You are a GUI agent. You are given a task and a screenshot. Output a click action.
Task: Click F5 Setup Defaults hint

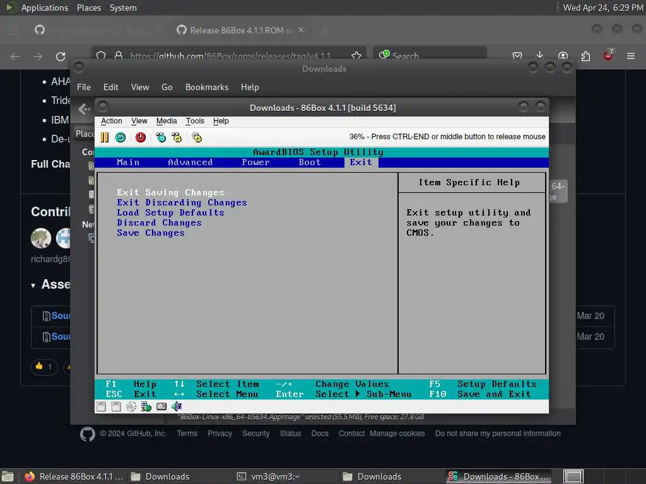point(483,384)
